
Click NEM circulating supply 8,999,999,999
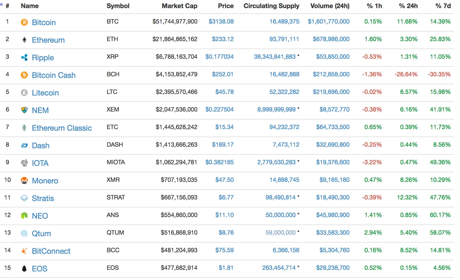click(276, 109)
